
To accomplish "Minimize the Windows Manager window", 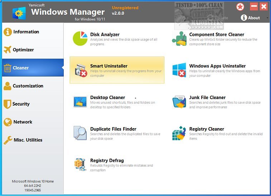I will [254, 6].
